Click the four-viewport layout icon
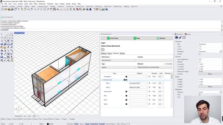 pyautogui.click(x=54, y=9)
